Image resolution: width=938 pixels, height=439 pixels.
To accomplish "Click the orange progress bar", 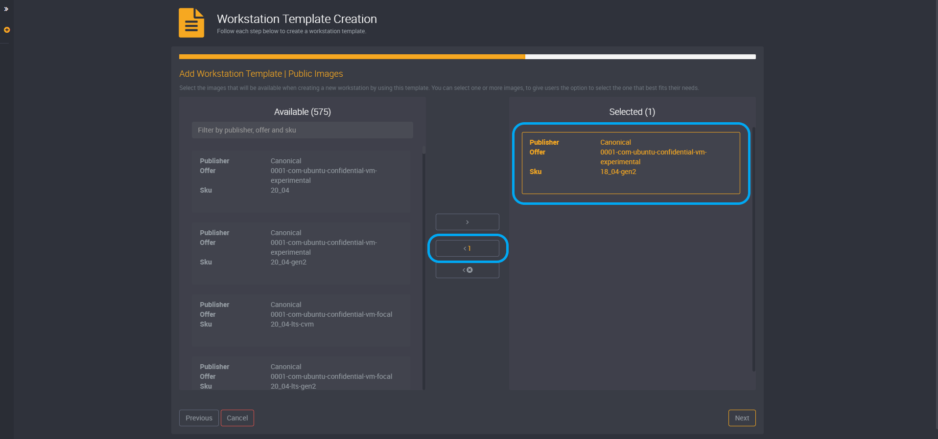I will pos(352,57).
